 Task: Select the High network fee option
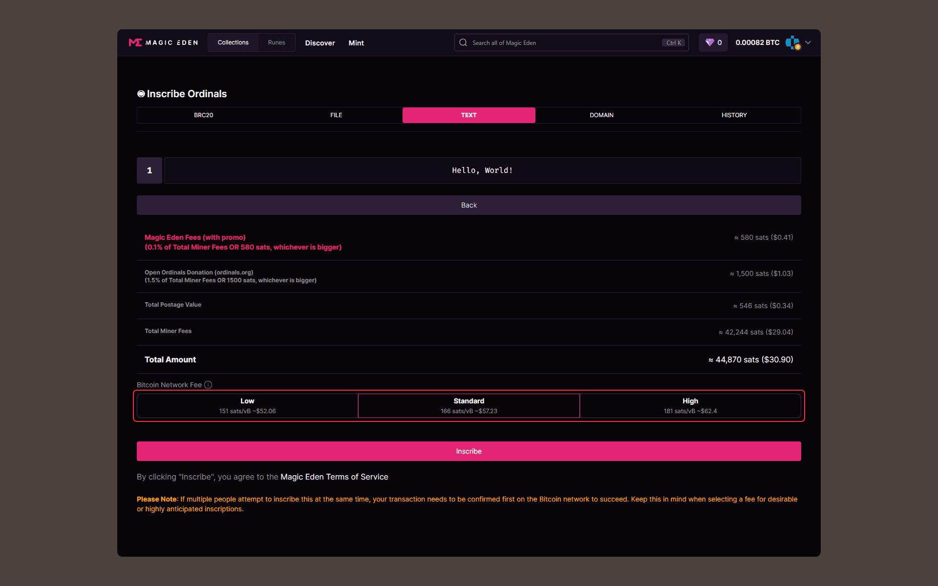tap(690, 406)
